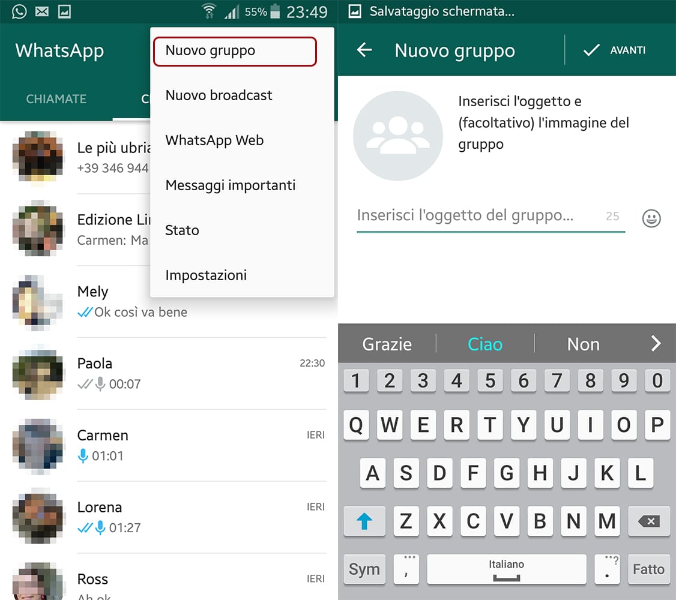Switch to symbols with Sym key
The width and height of the screenshot is (676, 600).
click(364, 569)
